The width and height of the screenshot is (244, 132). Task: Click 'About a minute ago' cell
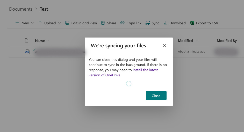192,52
